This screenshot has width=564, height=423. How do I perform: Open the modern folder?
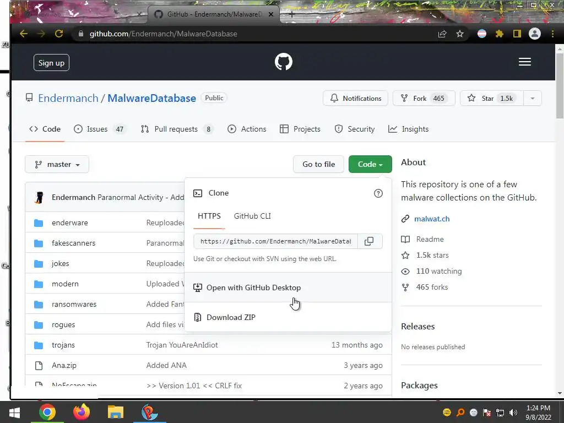(65, 284)
